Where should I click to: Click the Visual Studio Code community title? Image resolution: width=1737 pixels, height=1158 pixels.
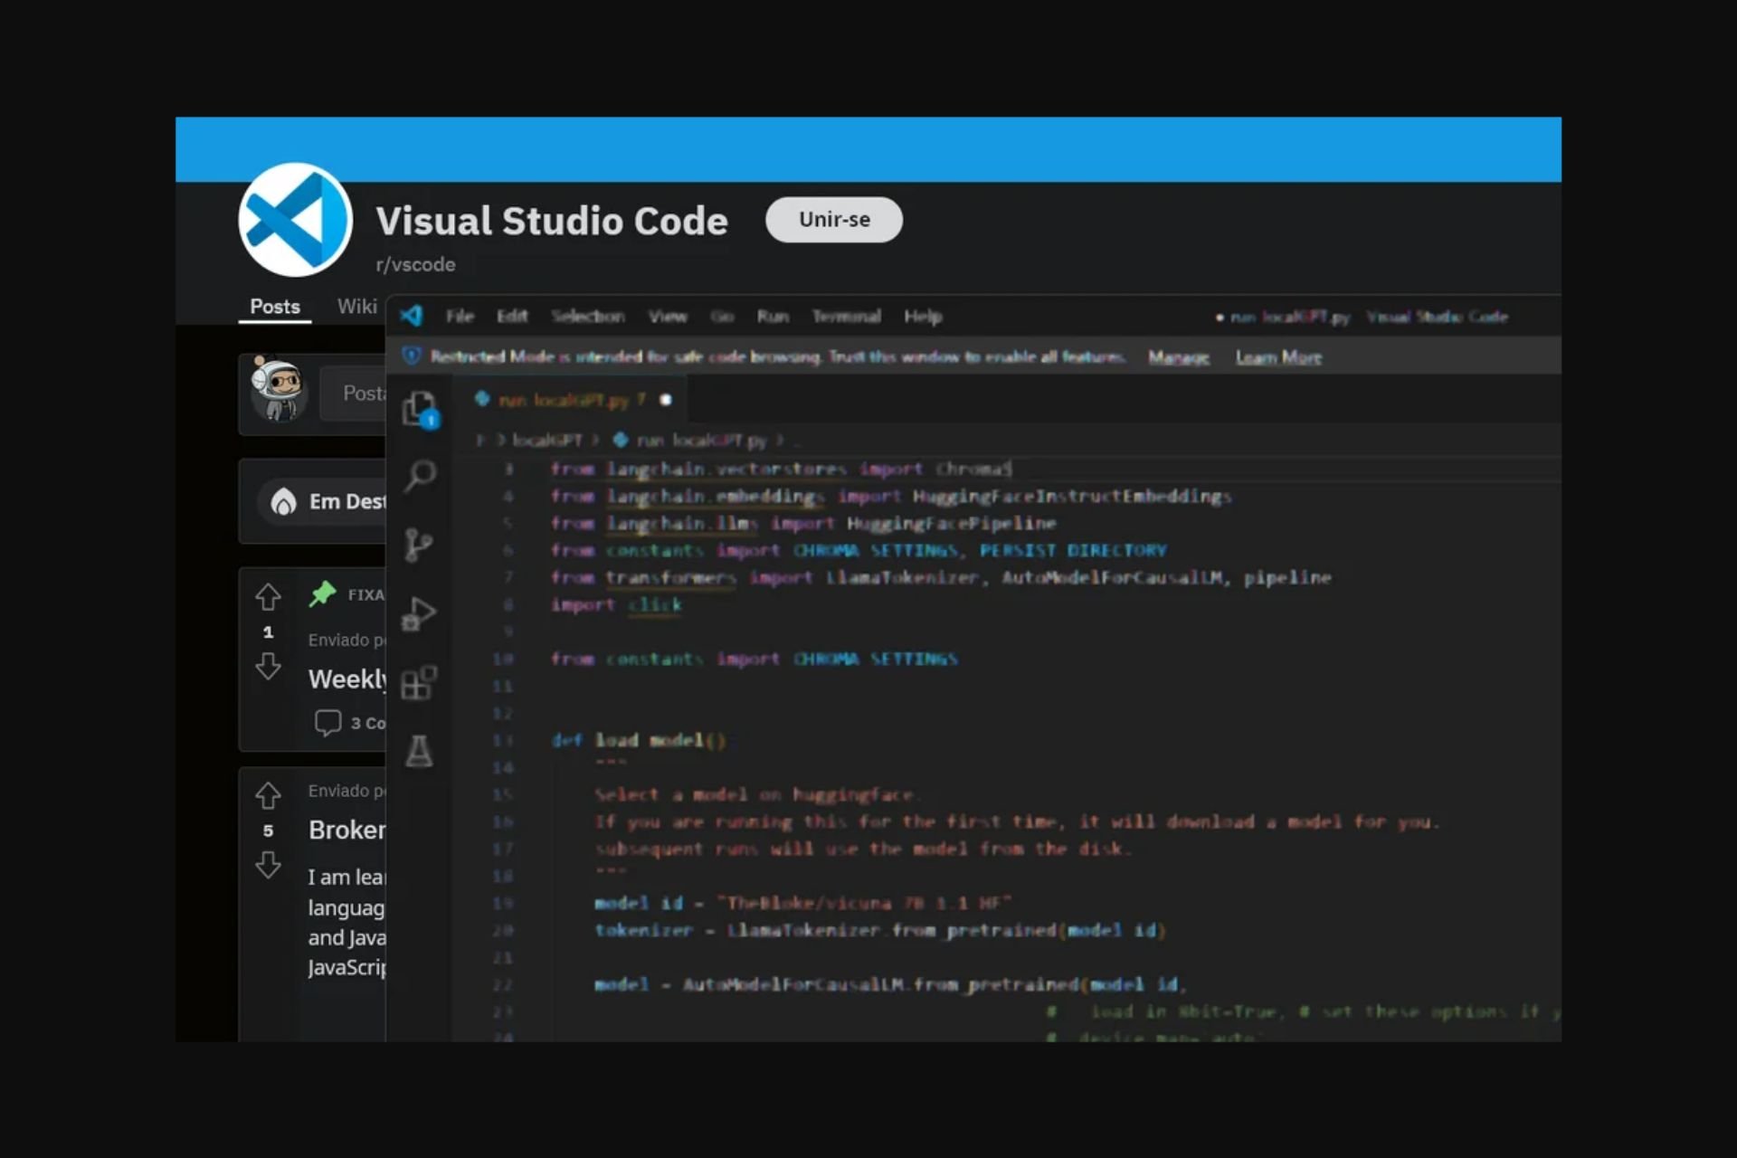tap(552, 221)
